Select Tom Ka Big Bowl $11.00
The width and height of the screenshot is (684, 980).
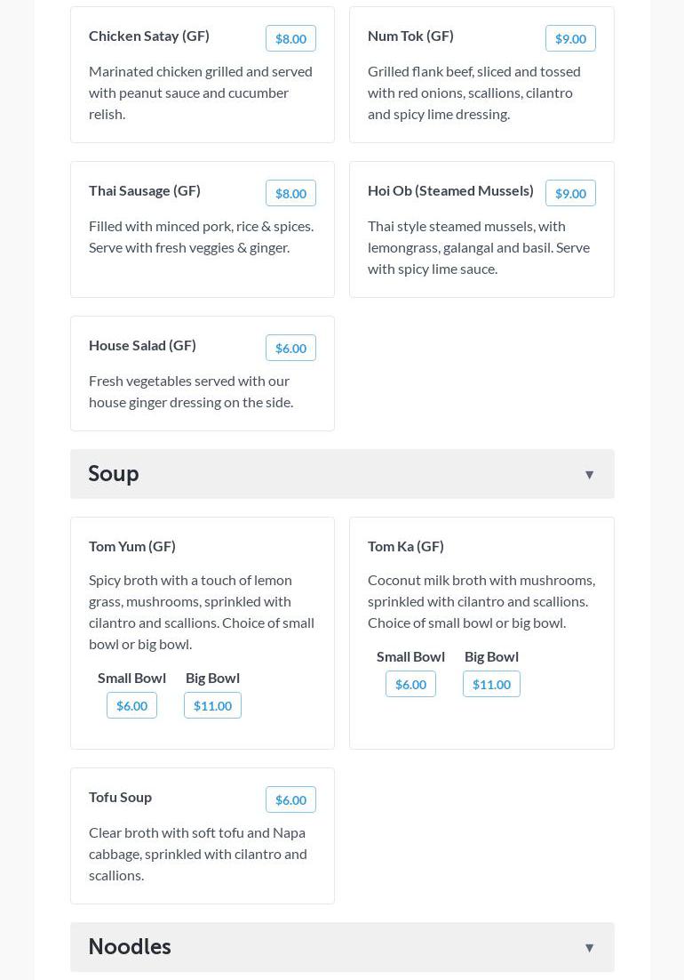pos(491,684)
